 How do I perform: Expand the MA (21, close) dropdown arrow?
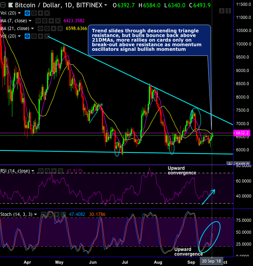coord(32,28)
